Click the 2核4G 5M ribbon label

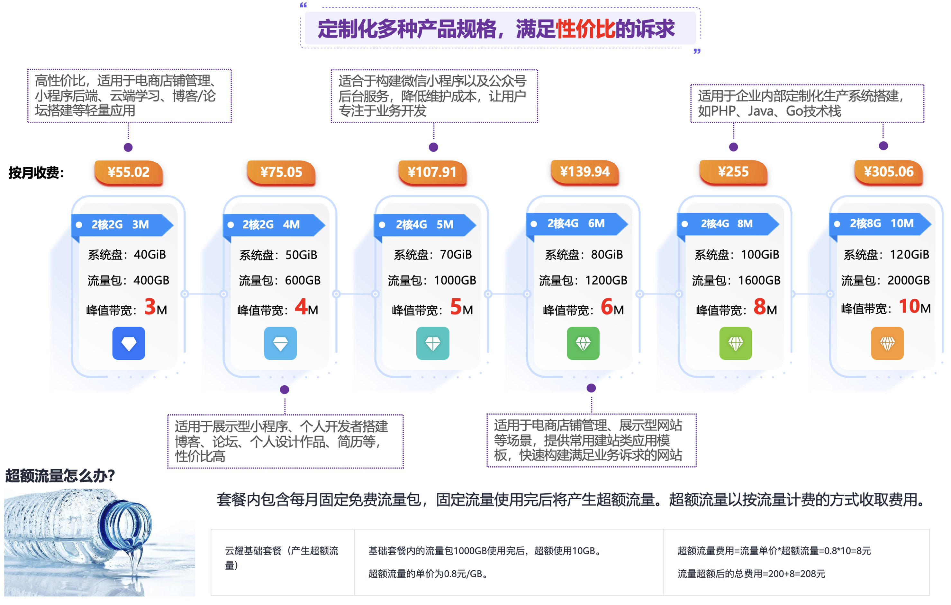coord(425,225)
